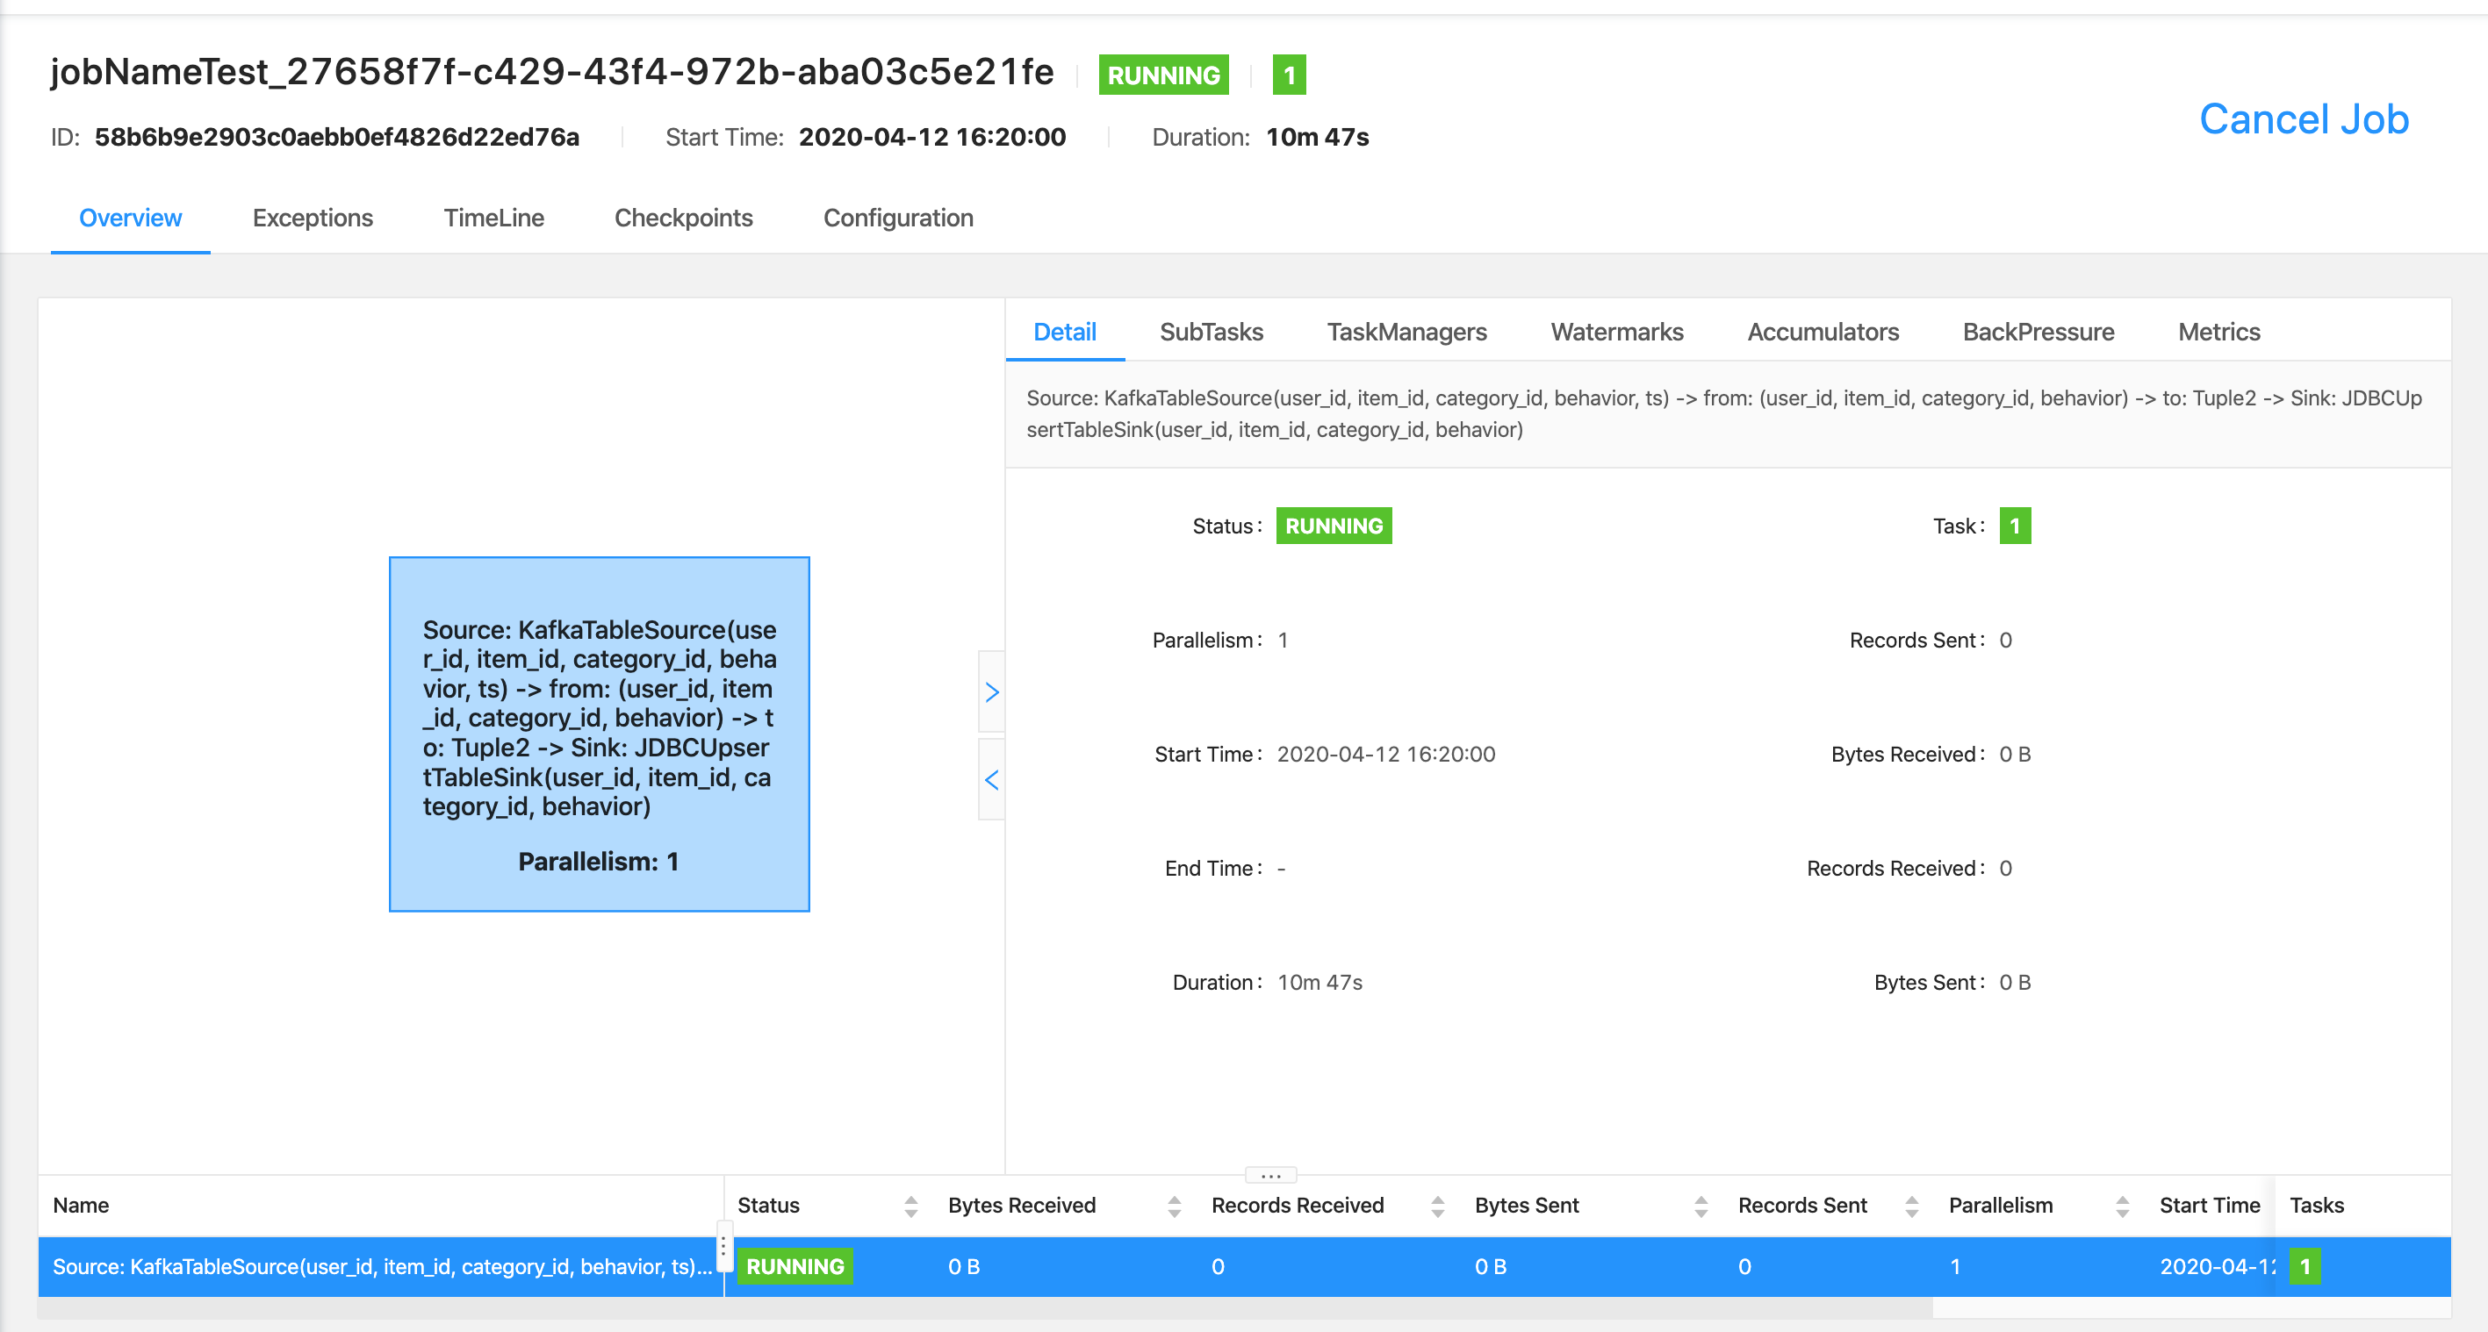Click the Watermarks monitoring icon

pyautogui.click(x=1617, y=331)
